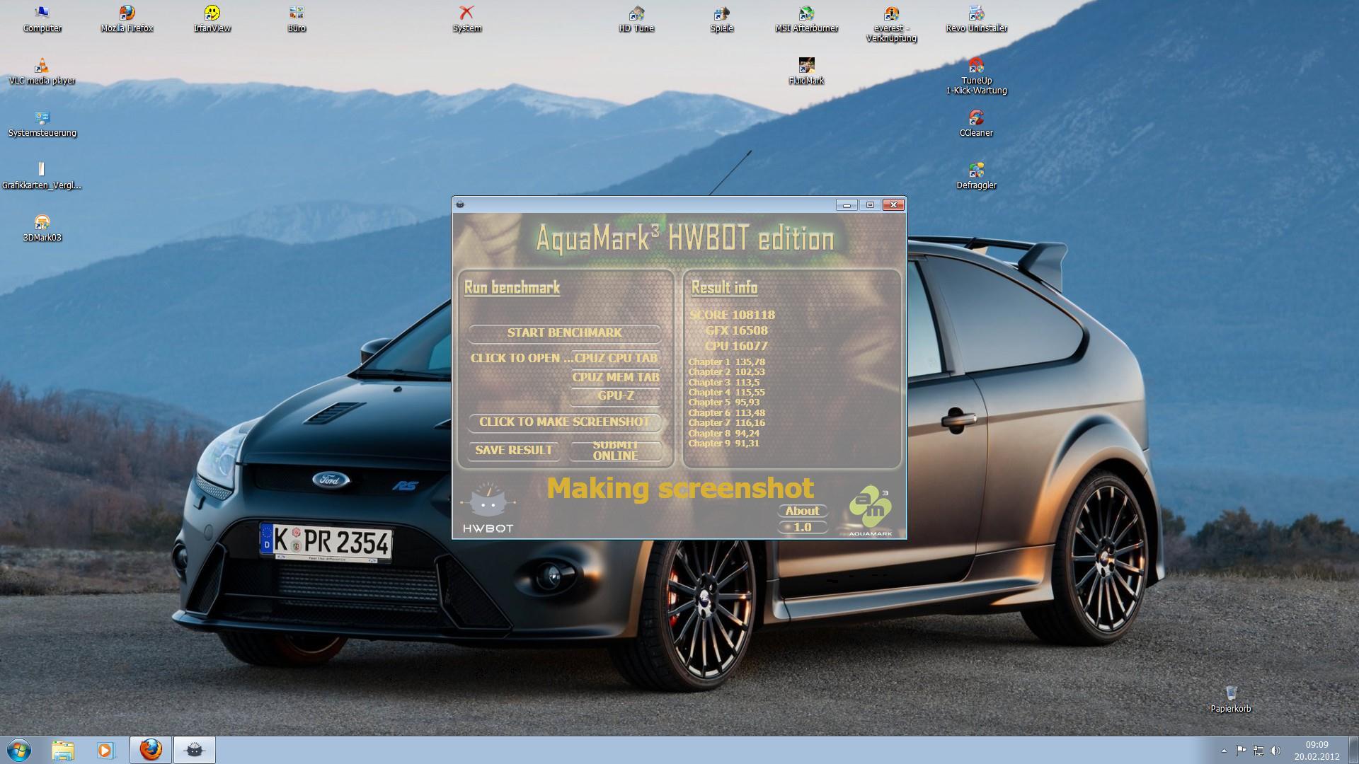The width and height of the screenshot is (1359, 764).
Task: Open FluidMark desktop shortcut
Action: point(806,71)
